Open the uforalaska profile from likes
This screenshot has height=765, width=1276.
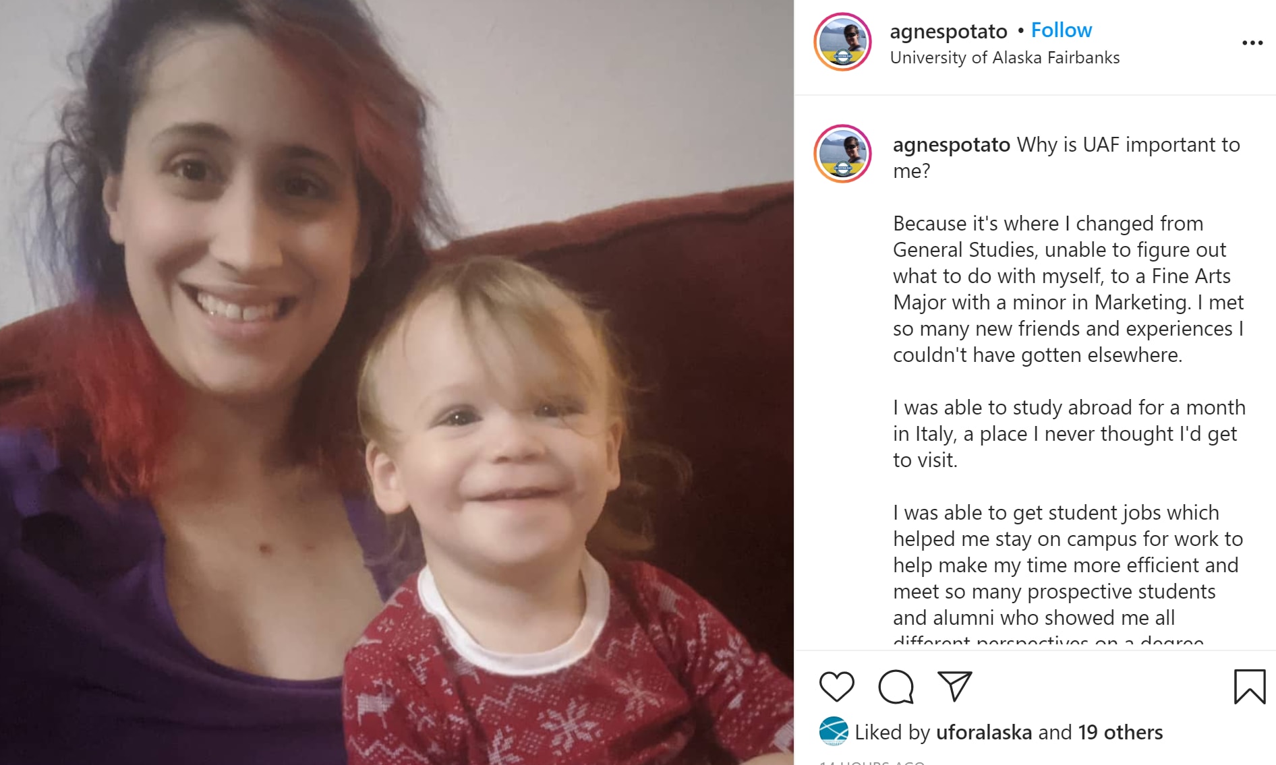pyautogui.click(x=984, y=732)
